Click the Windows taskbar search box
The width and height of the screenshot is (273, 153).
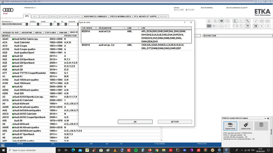pos(31,150)
